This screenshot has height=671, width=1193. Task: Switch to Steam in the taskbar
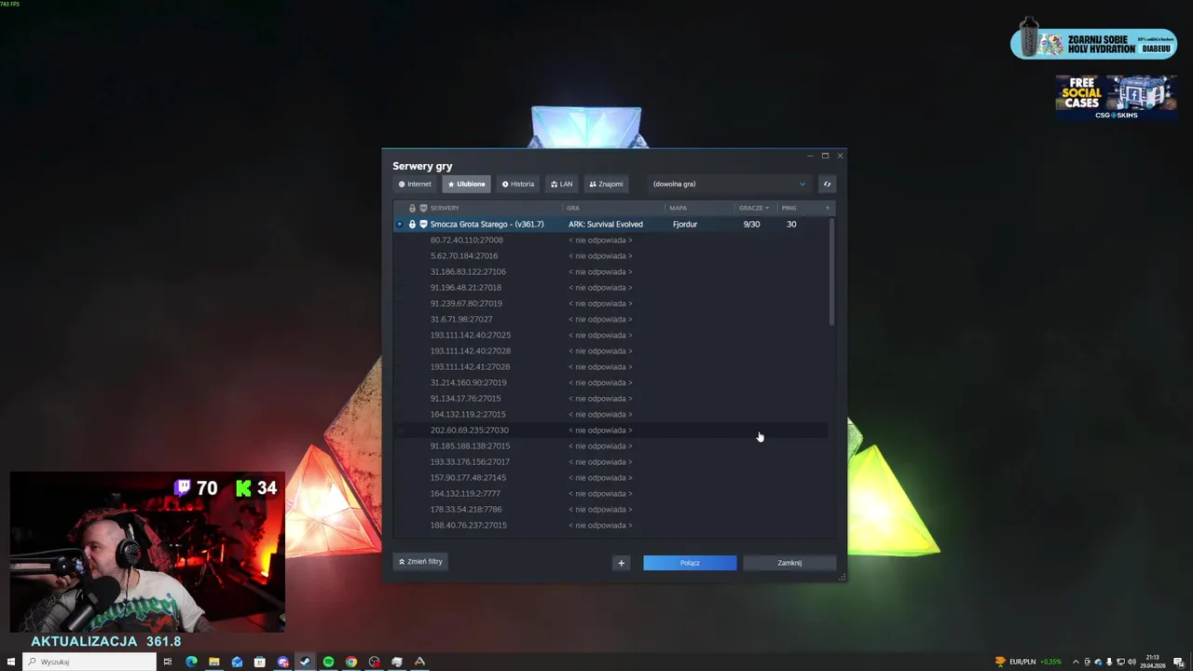305,662
